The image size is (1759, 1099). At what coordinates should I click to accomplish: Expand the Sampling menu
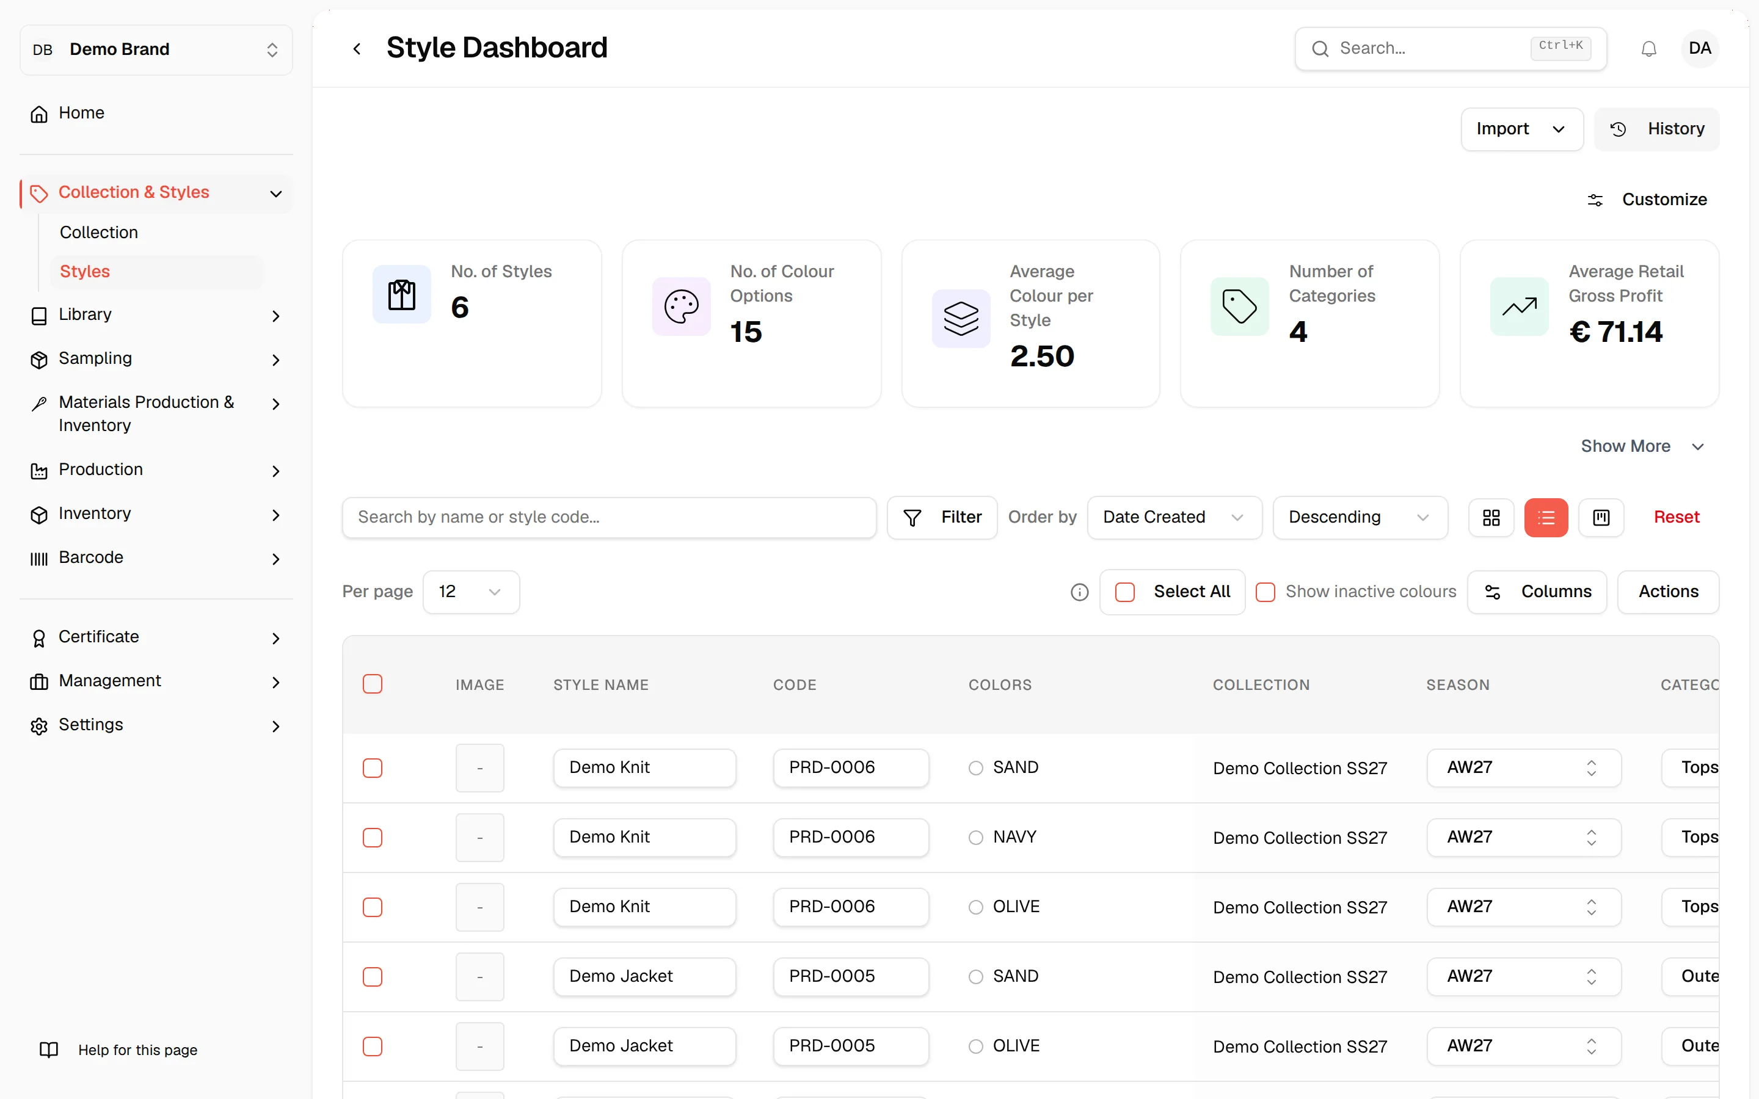coord(156,359)
